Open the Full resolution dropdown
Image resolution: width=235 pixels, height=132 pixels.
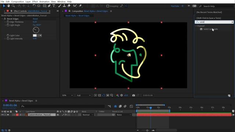(84, 95)
